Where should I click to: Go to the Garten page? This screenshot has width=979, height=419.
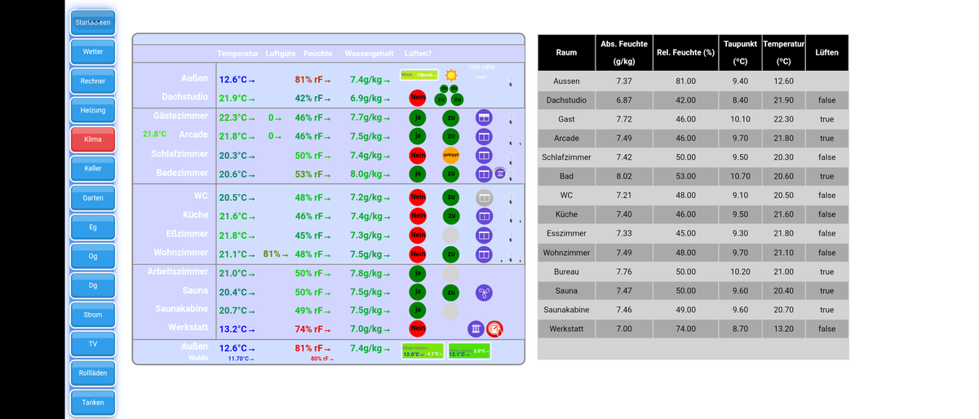93,198
